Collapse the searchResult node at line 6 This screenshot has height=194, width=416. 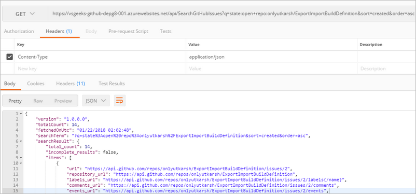(x=21, y=142)
